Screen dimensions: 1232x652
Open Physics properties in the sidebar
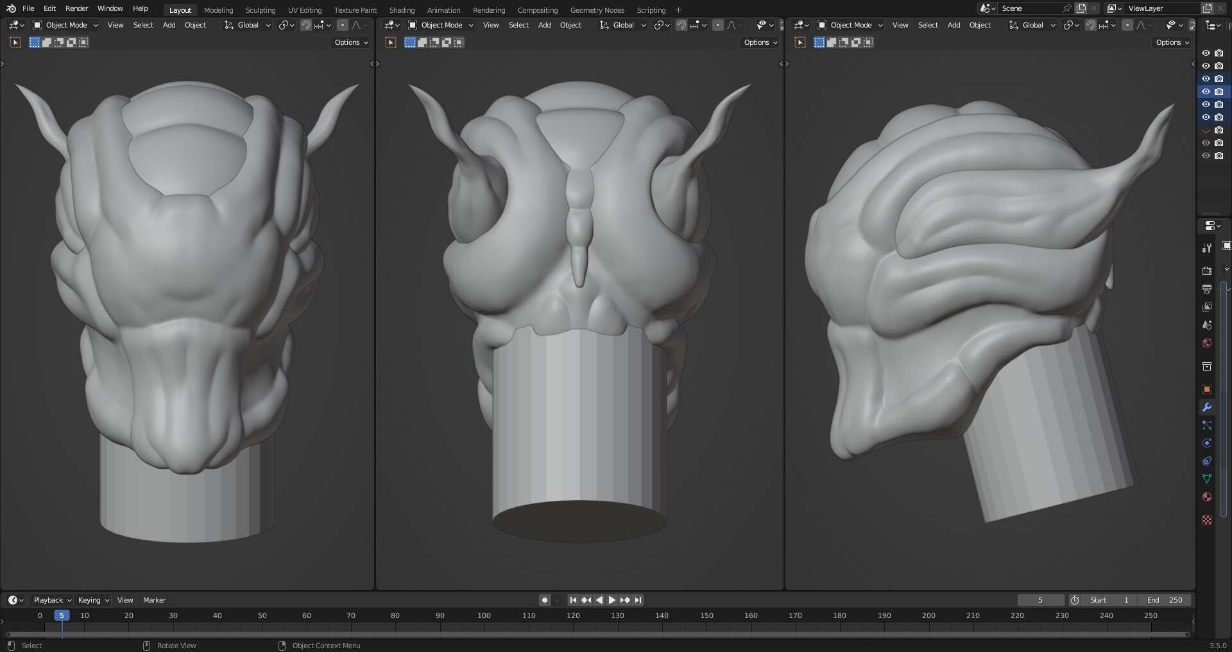(1207, 442)
